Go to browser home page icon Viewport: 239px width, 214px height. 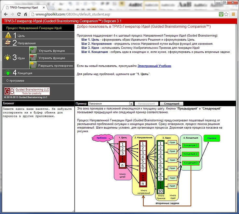tap(25, 14)
